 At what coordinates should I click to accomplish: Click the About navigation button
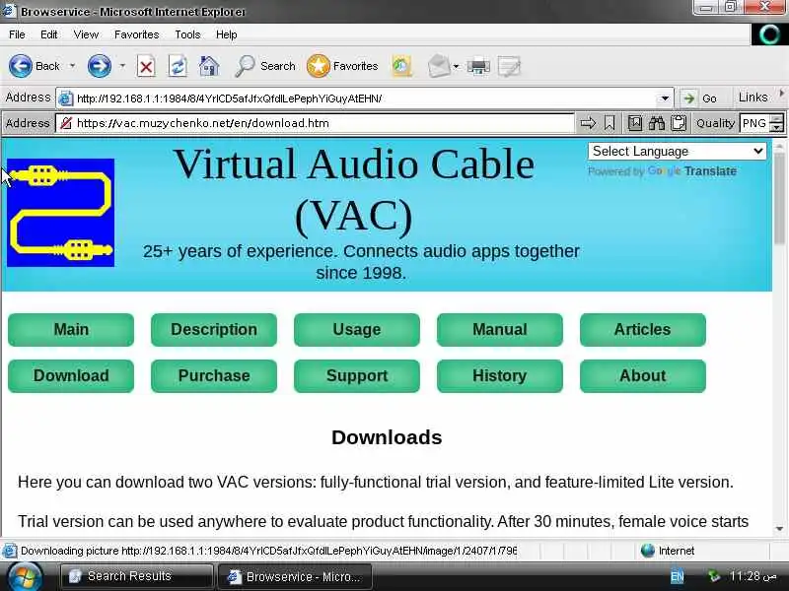point(643,376)
